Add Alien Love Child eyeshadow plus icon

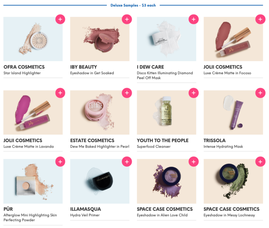click(193, 162)
